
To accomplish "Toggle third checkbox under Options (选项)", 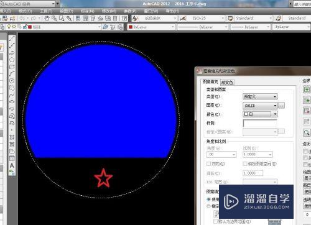I will [305, 165].
